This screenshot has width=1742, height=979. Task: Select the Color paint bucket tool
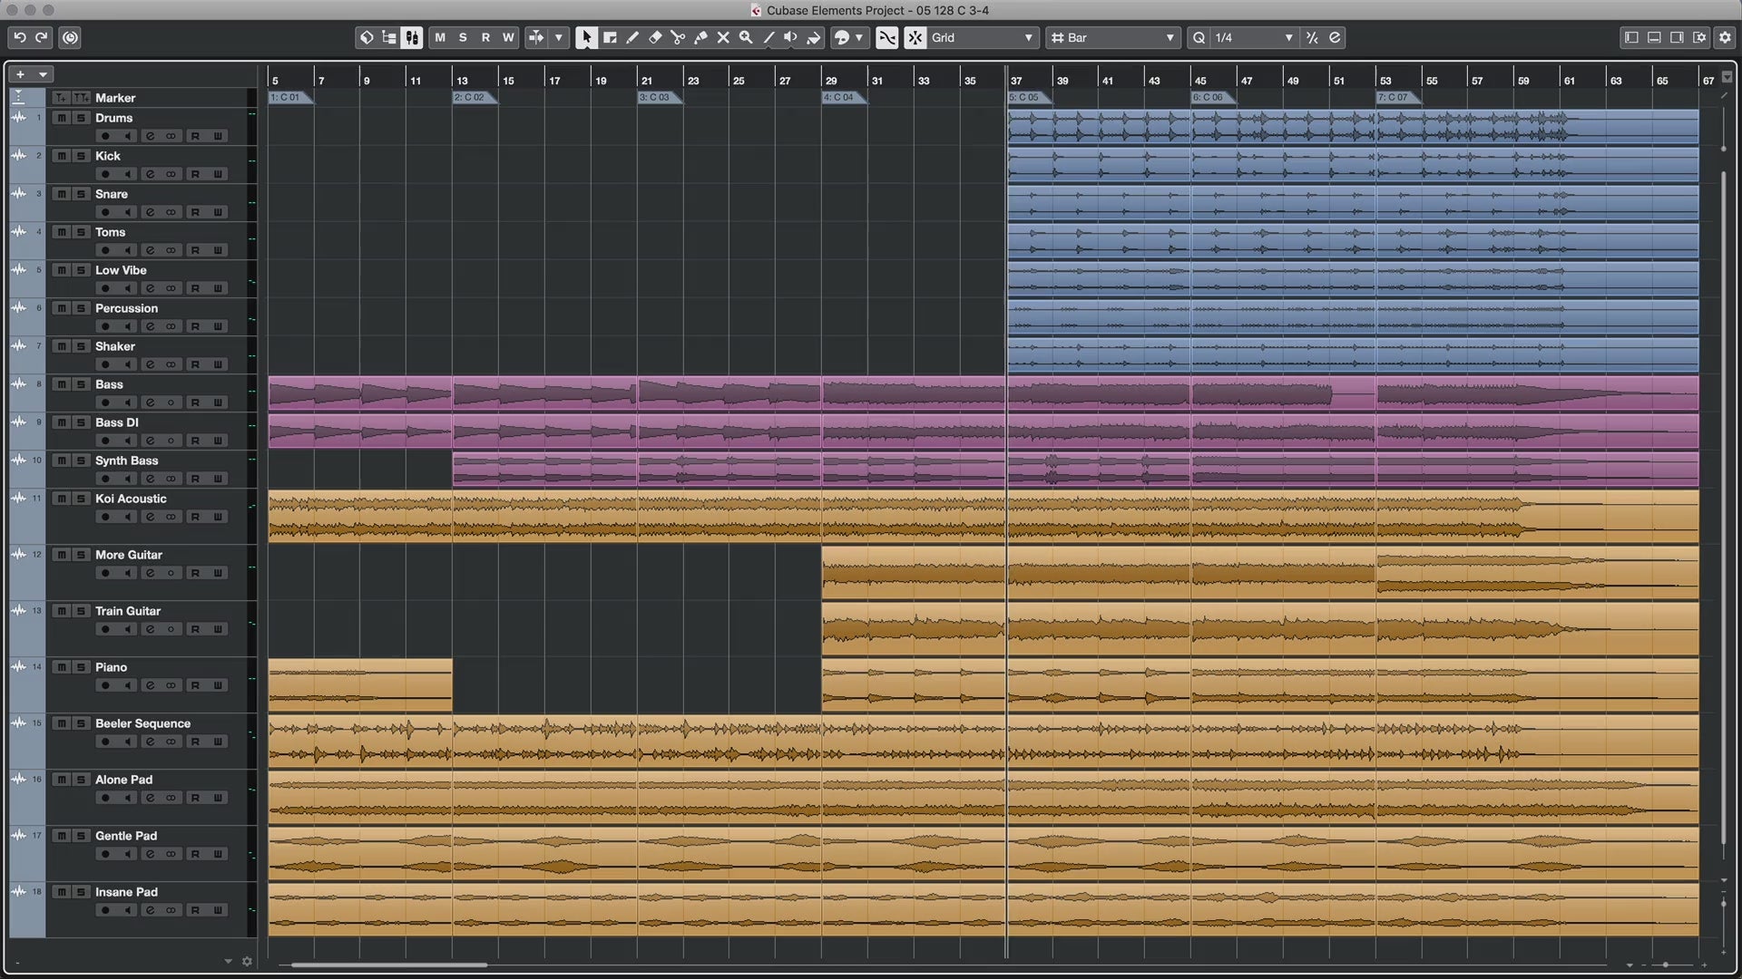tap(814, 37)
